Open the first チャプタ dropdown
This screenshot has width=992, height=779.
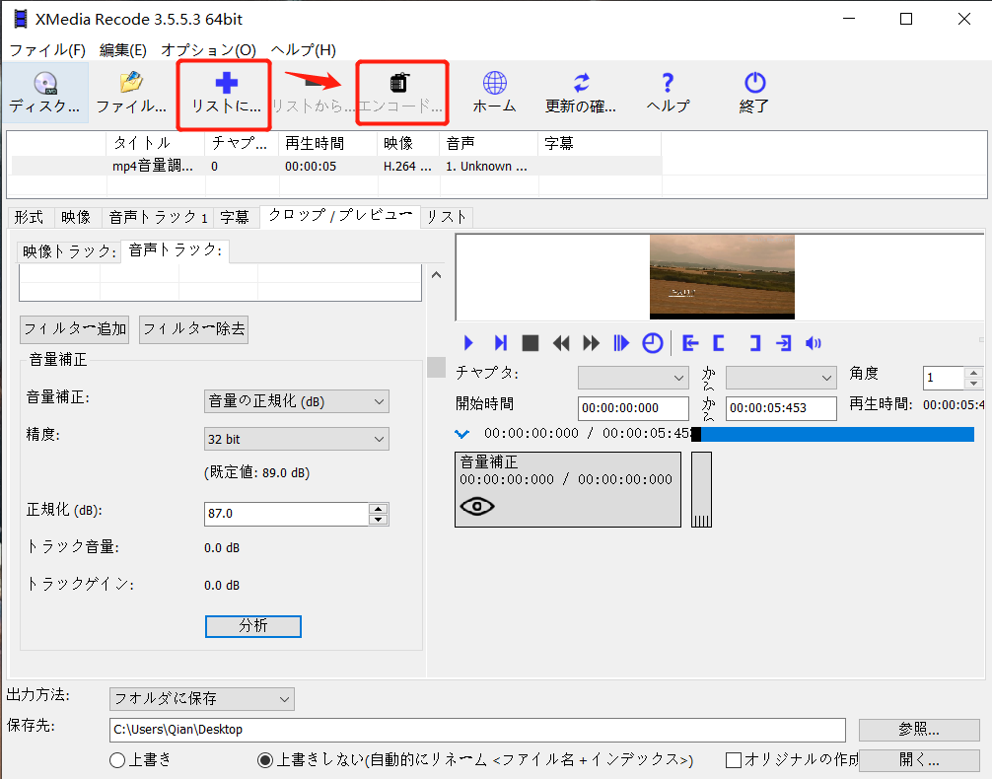633,378
